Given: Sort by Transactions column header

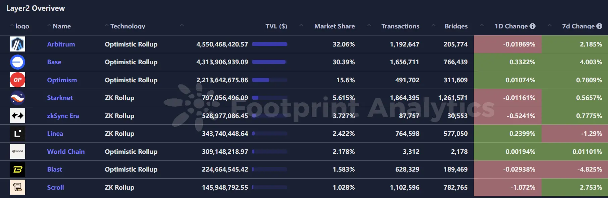Looking at the screenshot, I should click(x=400, y=26).
